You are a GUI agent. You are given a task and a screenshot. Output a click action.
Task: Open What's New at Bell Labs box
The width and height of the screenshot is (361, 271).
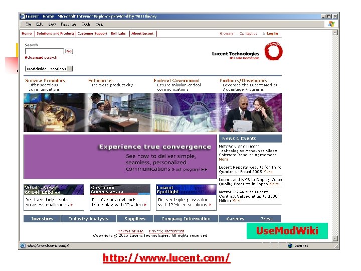(x=54, y=190)
